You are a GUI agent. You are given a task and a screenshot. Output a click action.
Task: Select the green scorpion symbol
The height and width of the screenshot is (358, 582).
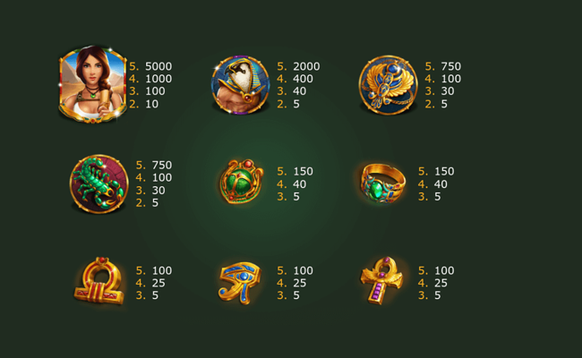point(99,184)
